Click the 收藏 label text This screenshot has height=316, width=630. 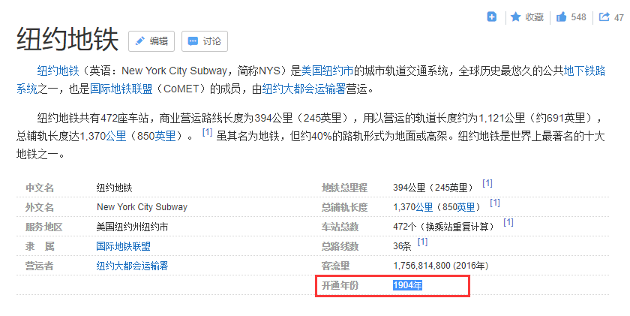point(534,17)
